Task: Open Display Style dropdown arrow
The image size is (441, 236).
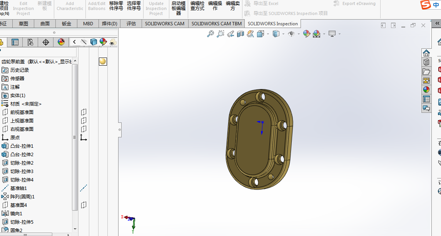Action: (283, 34)
